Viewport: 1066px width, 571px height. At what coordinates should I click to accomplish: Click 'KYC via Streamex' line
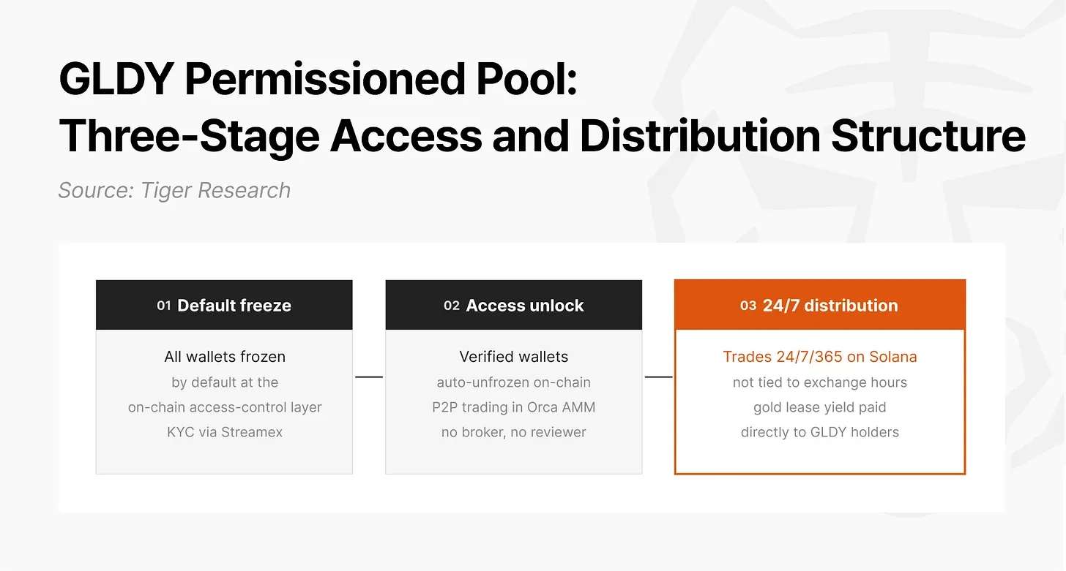point(225,432)
